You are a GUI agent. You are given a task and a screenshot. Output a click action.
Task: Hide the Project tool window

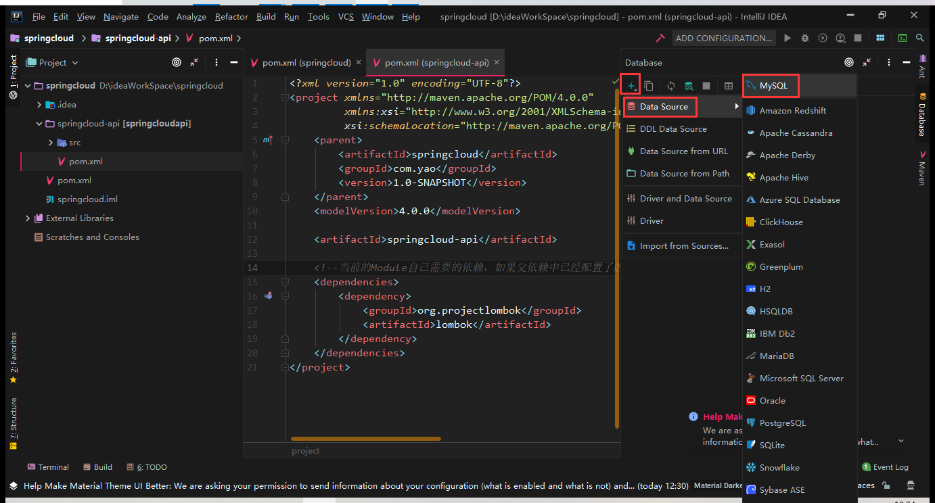click(234, 62)
